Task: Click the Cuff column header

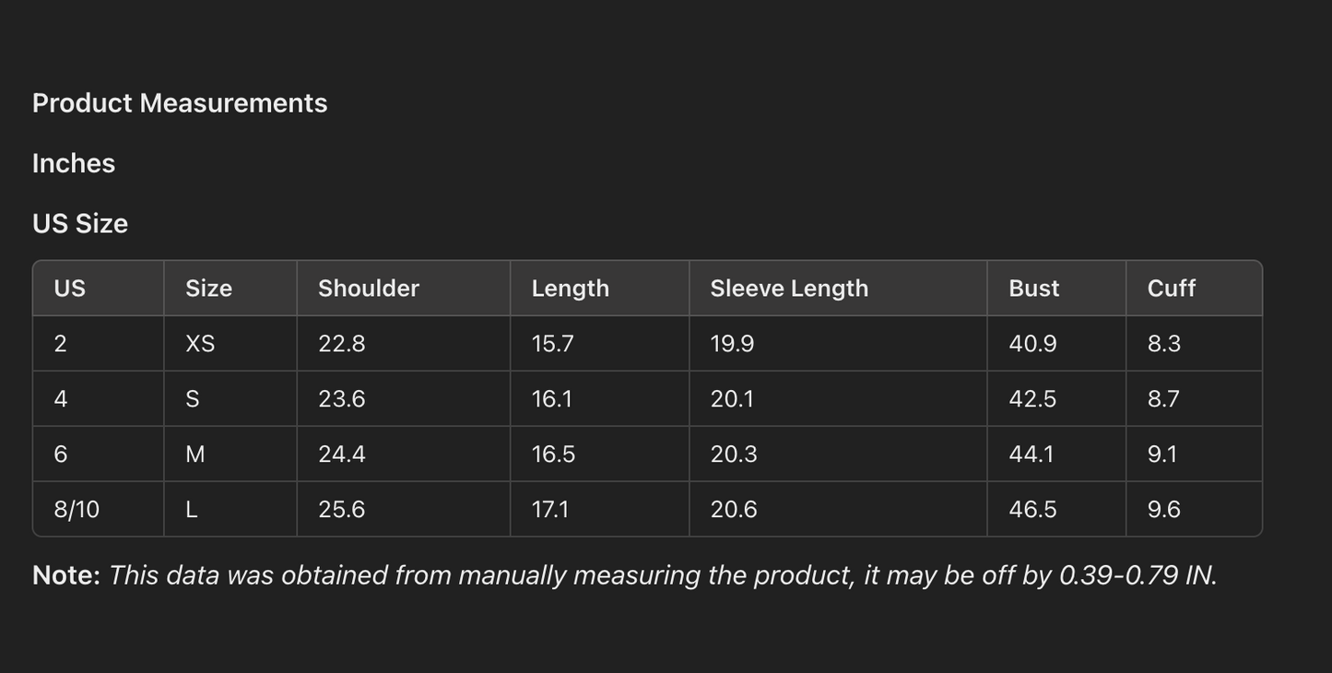Action: click(x=1171, y=289)
